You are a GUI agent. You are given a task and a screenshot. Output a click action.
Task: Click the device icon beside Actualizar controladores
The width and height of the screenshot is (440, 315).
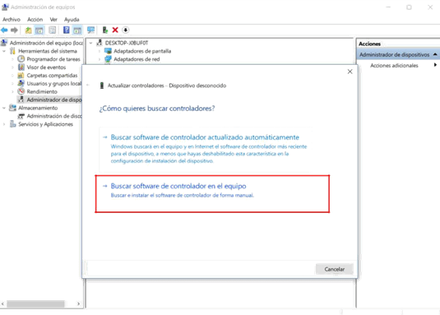(x=102, y=86)
